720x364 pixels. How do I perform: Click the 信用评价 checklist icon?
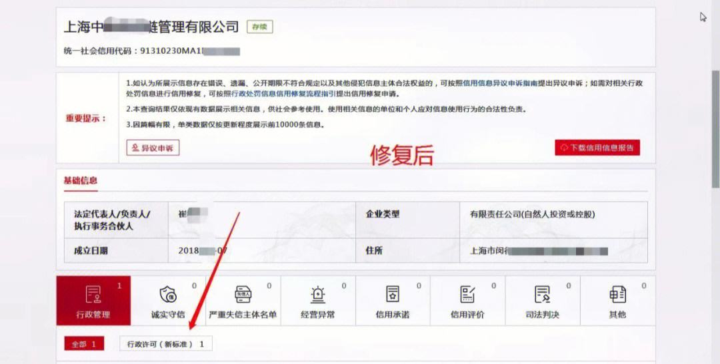tap(467, 294)
